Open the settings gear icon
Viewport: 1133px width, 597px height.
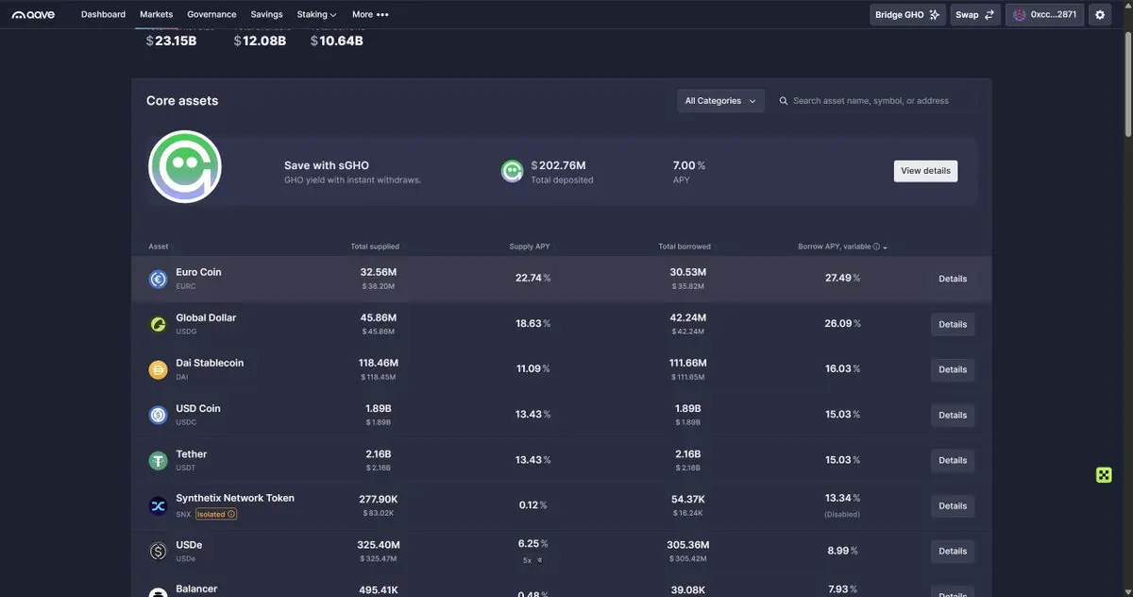[1099, 15]
